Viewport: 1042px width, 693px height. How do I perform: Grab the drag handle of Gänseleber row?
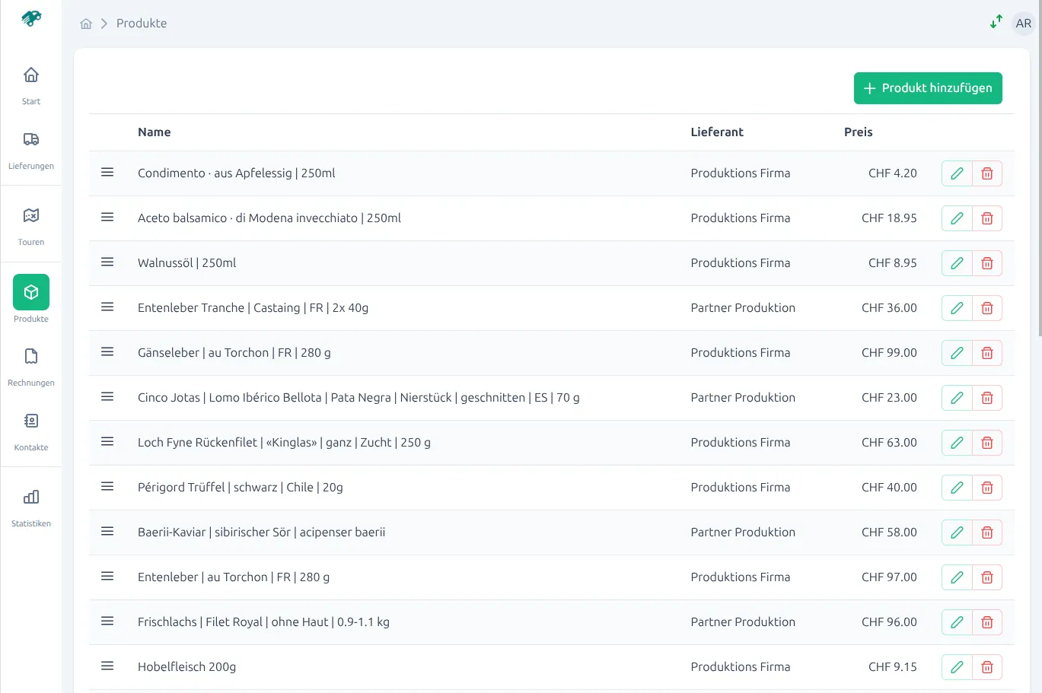click(x=107, y=352)
